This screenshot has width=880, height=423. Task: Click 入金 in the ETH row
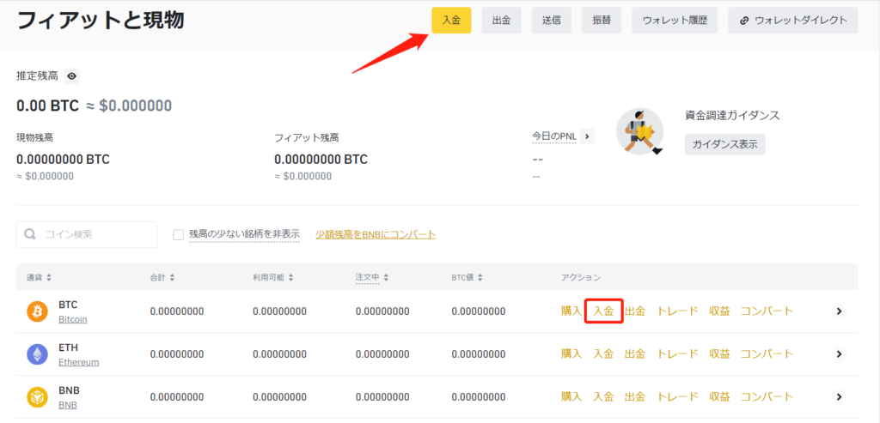[604, 354]
